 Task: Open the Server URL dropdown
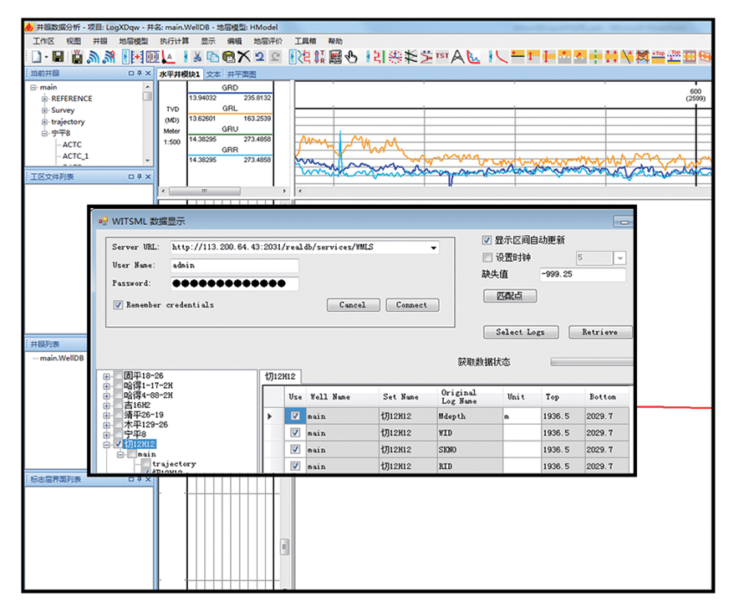point(434,247)
